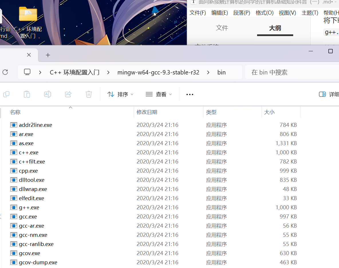Click the gcc-nm.exe file icon
This screenshot has width=339, height=268.
pos(14,235)
